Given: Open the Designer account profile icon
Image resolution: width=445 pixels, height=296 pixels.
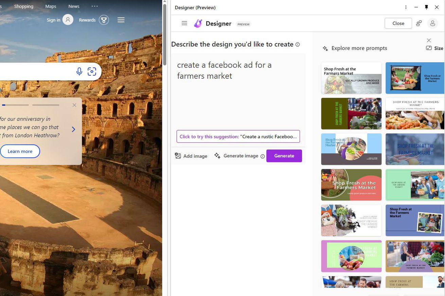Looking at the screenshot, I should coord(432,23).
